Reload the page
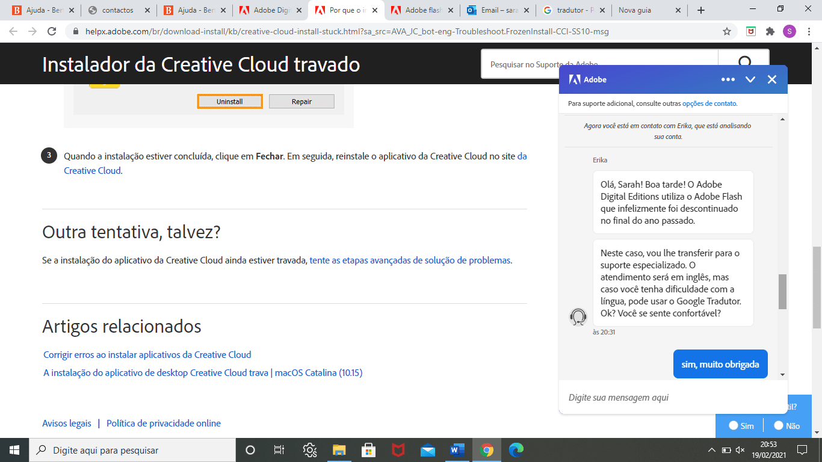Screen dimensions: 822x462 (x=52, y=31)
